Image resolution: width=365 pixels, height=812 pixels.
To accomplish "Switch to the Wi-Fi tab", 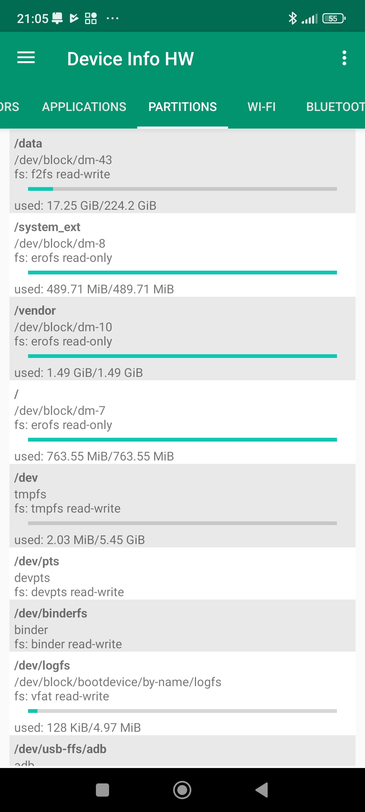I will point(262,107).
